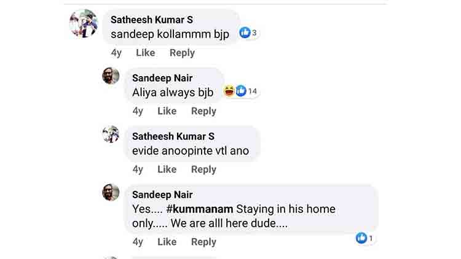Open the Satheesh Kumar S name on the top comment
Viewport: 461px width, 259px height.
click(x=152, y=20)
